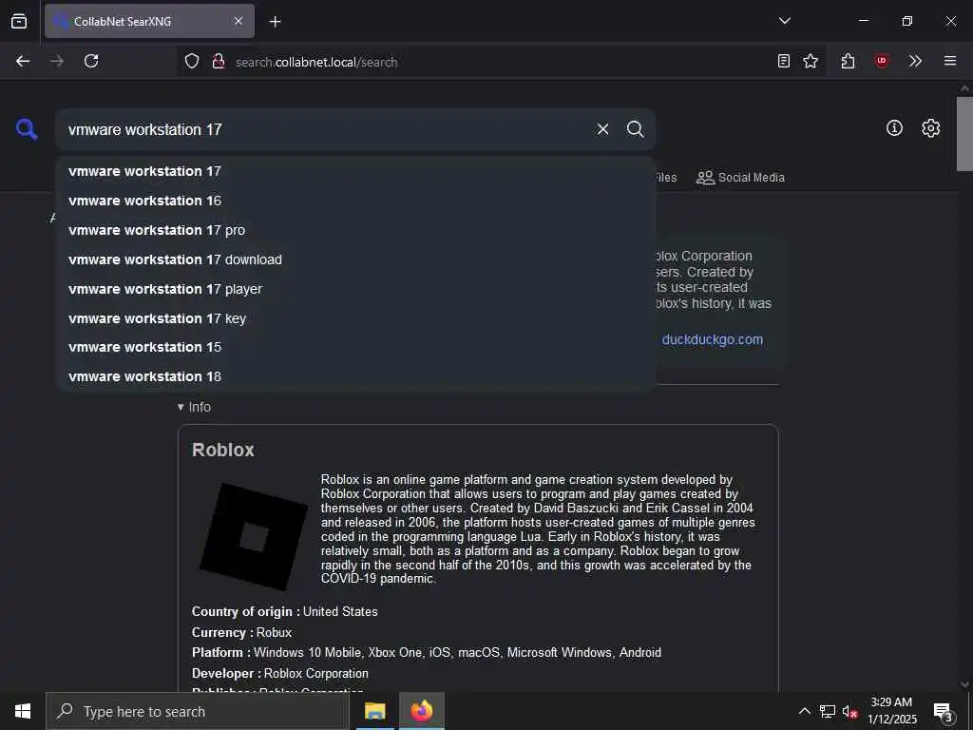Open the About info icon
The height and width of the screenshot is (730, 973).
point(894,128)
